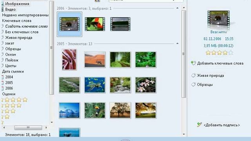Select the green leaves with white flowers photo
This screenshot has height=141, width=251.
[146, 60]
